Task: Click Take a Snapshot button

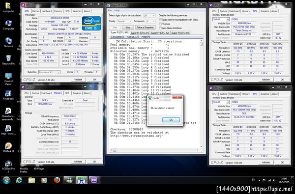Action: pyautogui.click(x=145, y=28)
